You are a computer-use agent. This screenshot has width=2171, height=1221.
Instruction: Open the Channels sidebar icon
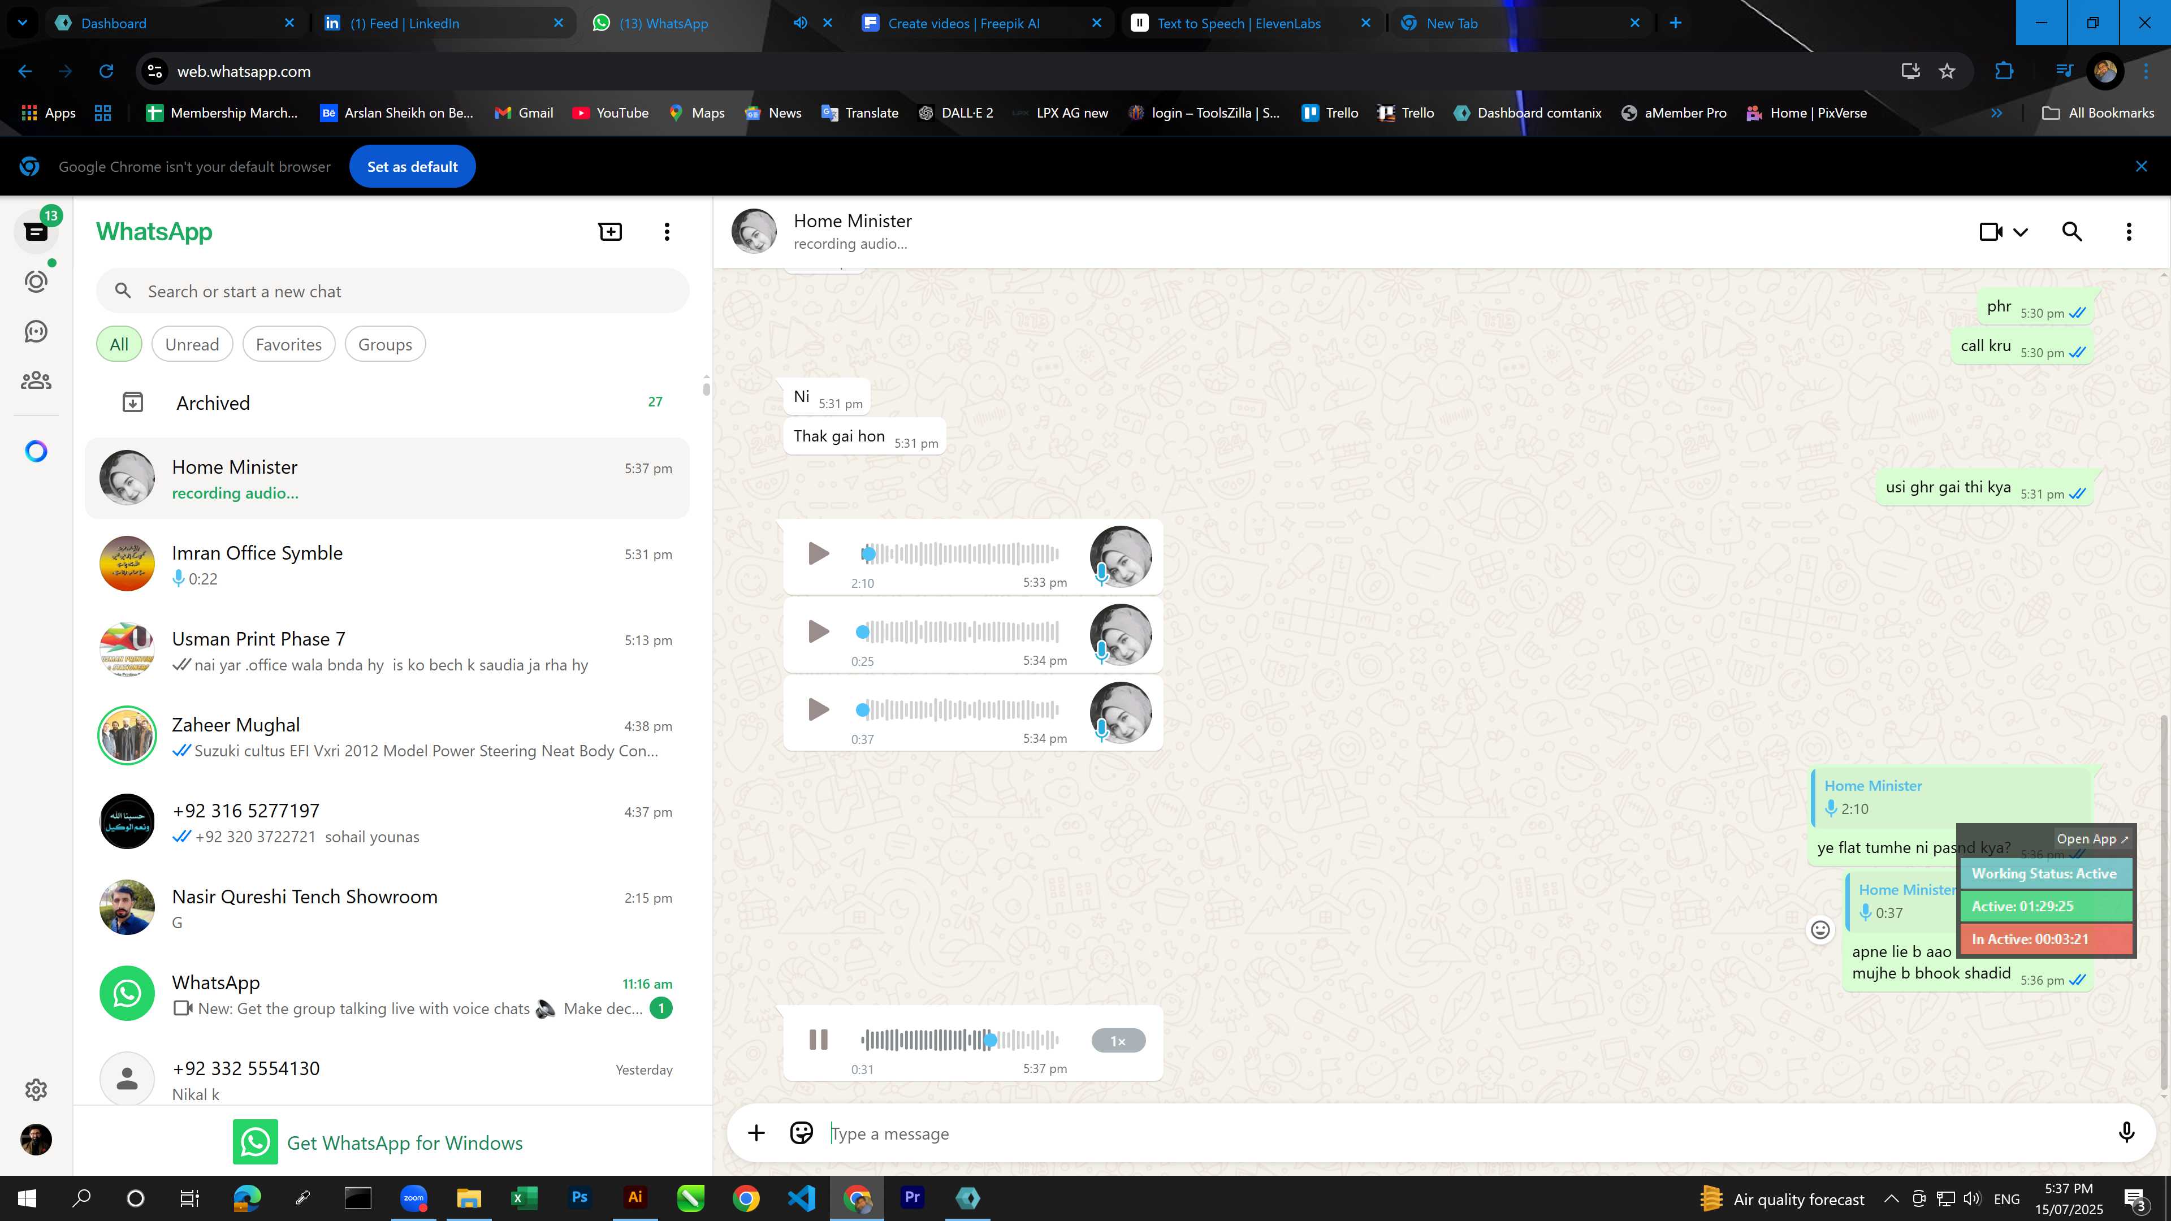click(36, 331)
